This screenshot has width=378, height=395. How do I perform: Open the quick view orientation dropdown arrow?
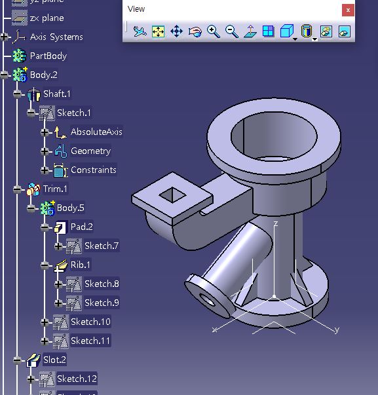(295, 39)
